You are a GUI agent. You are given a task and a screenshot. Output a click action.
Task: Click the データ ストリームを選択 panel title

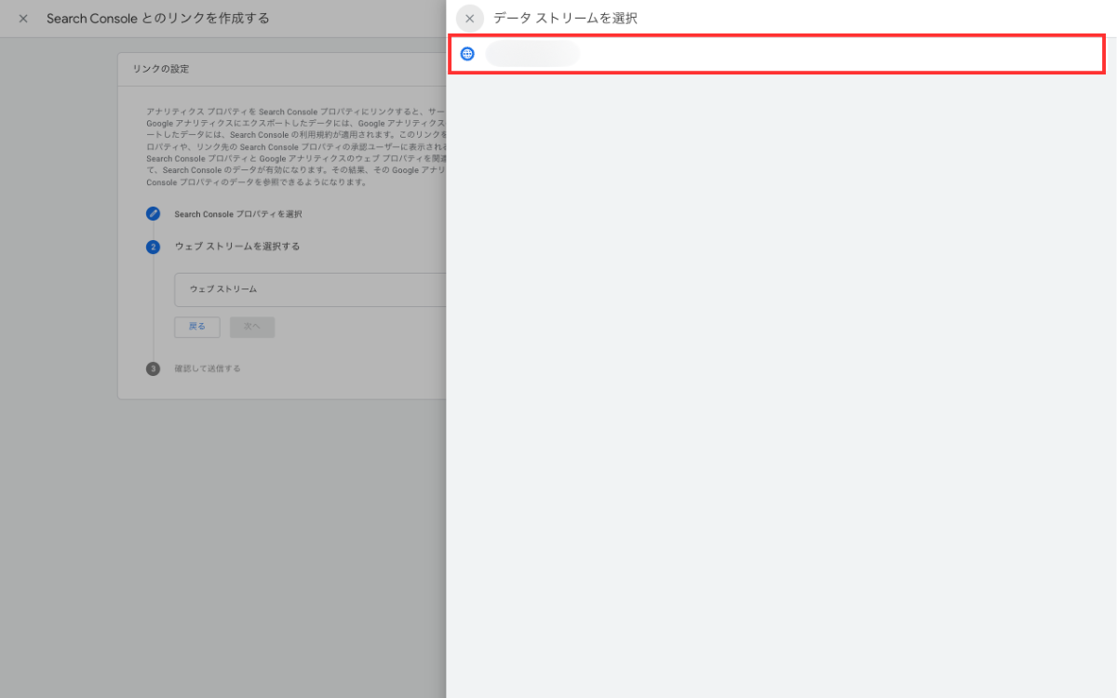pos(565,19)
